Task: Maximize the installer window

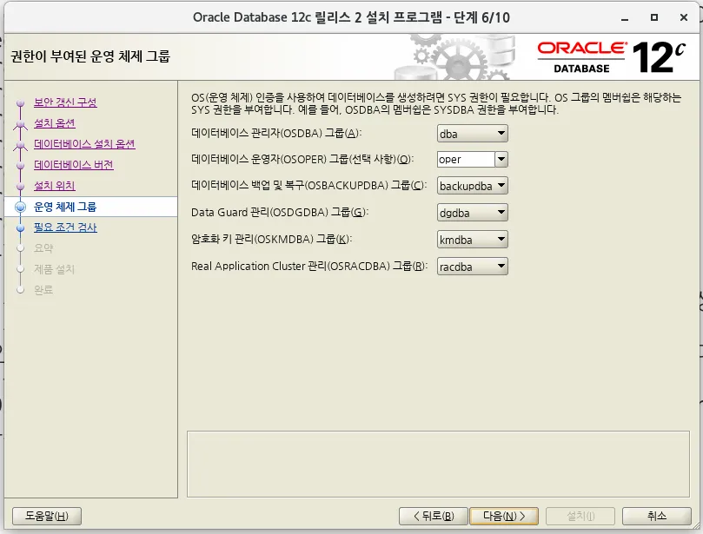Action: click(x=654, y=17)
